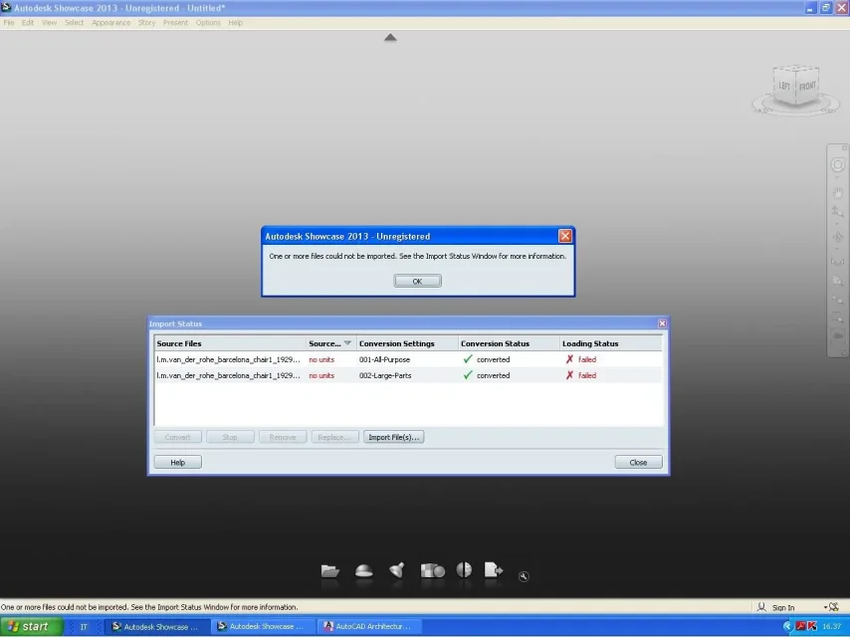
Task: Select the file name in the 001-All-Purpose row
Action: click(228, 359)
